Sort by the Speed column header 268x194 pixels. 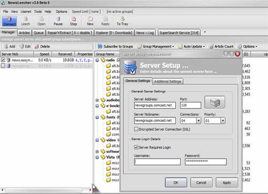click(x=43, y=54)
